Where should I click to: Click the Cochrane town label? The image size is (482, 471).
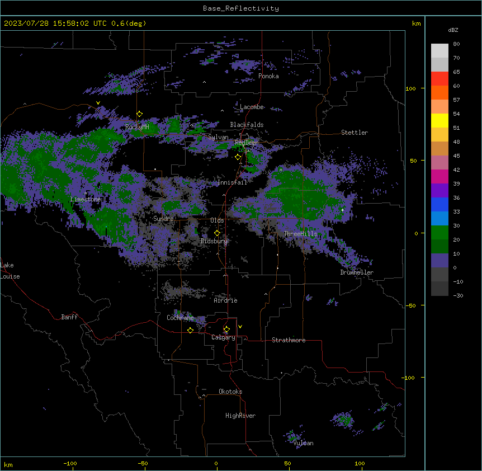click(x=180, y=318)
